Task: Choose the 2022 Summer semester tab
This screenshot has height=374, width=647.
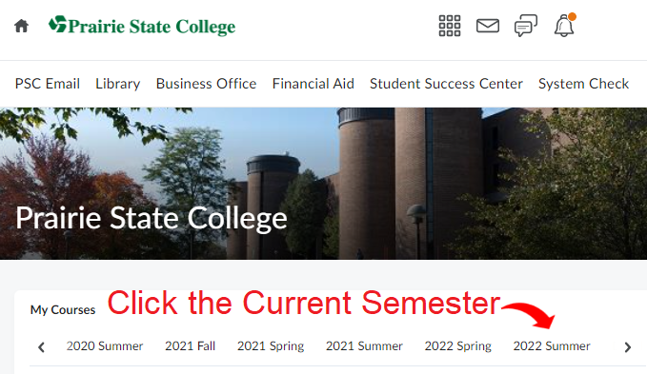Action: [x=552, y=346]
